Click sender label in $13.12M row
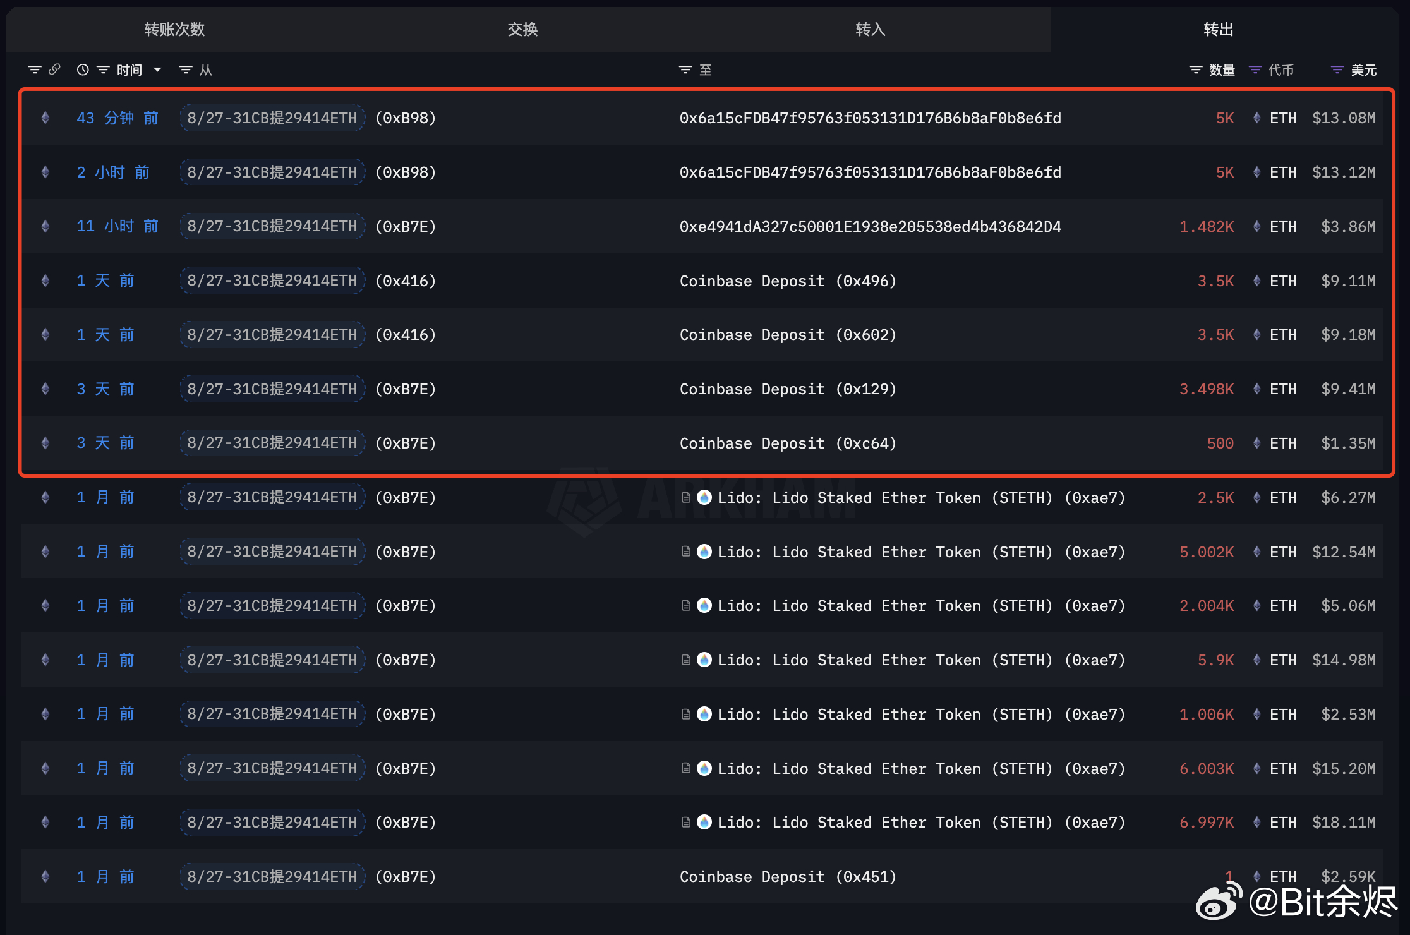 click(x=272, y=172)
